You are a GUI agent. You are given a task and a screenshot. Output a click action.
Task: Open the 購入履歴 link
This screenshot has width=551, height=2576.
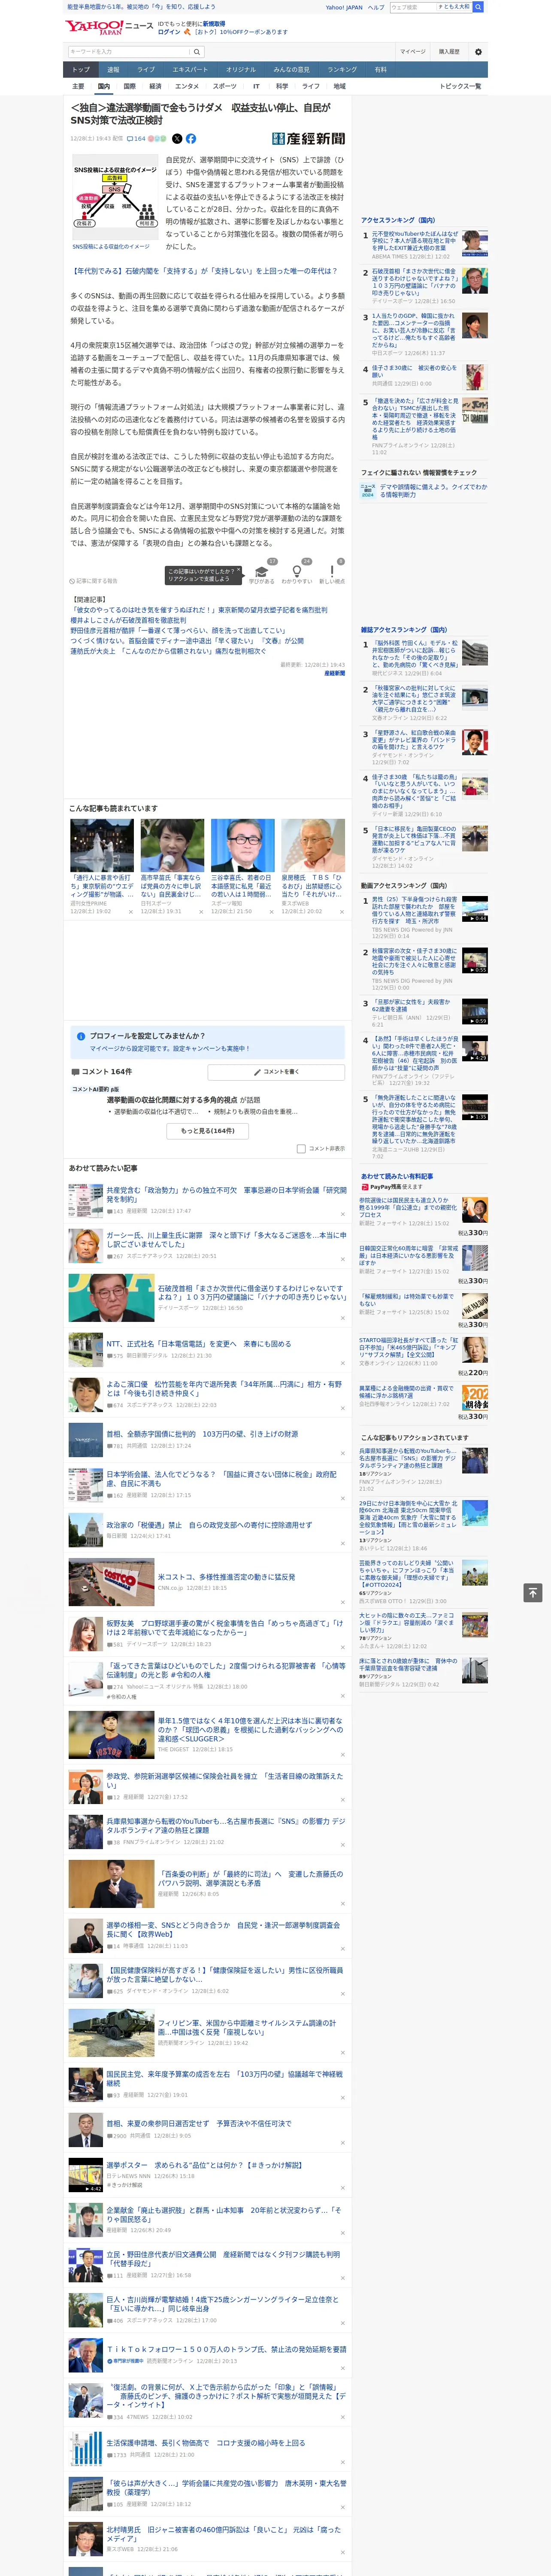pyautogui.click(x=449, y=52)
